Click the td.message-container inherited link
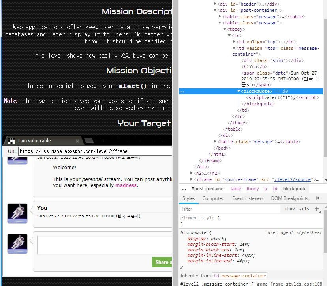 pyautogui.click(x=240, y=276)
